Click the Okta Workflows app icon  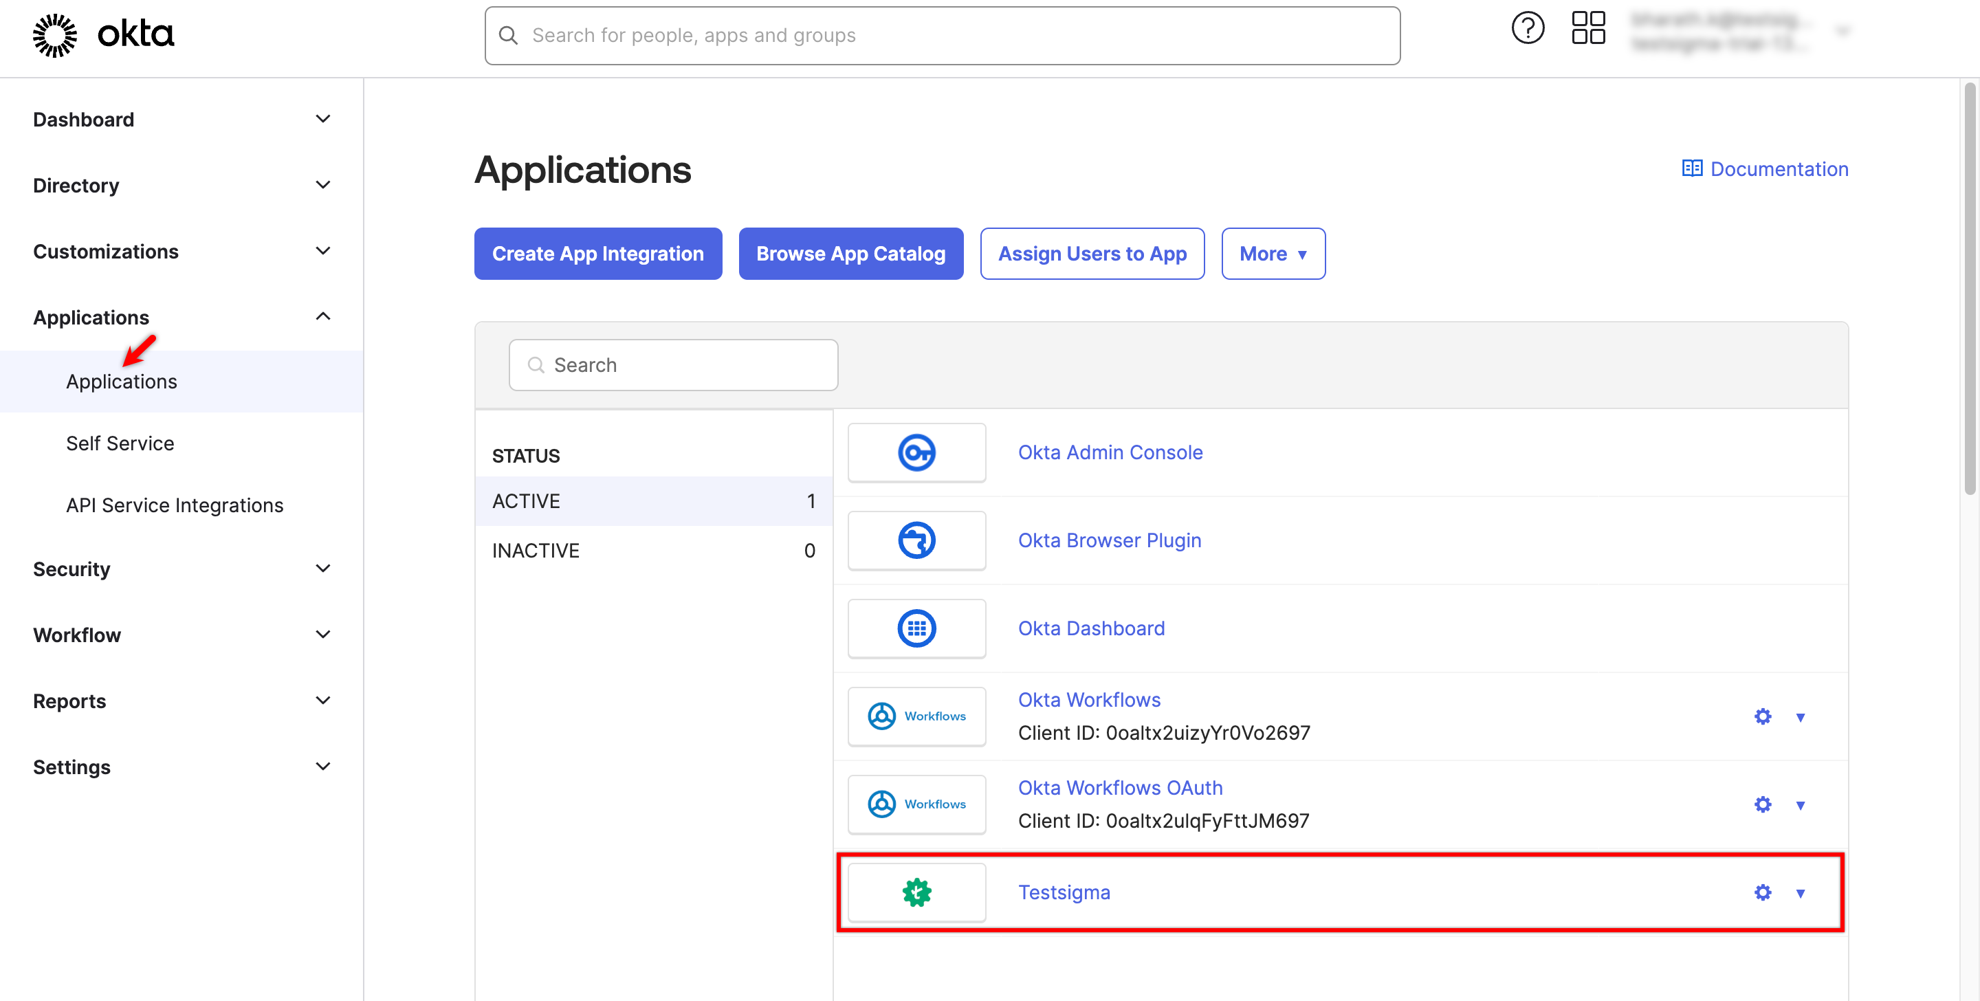click(x=916, y=716)
